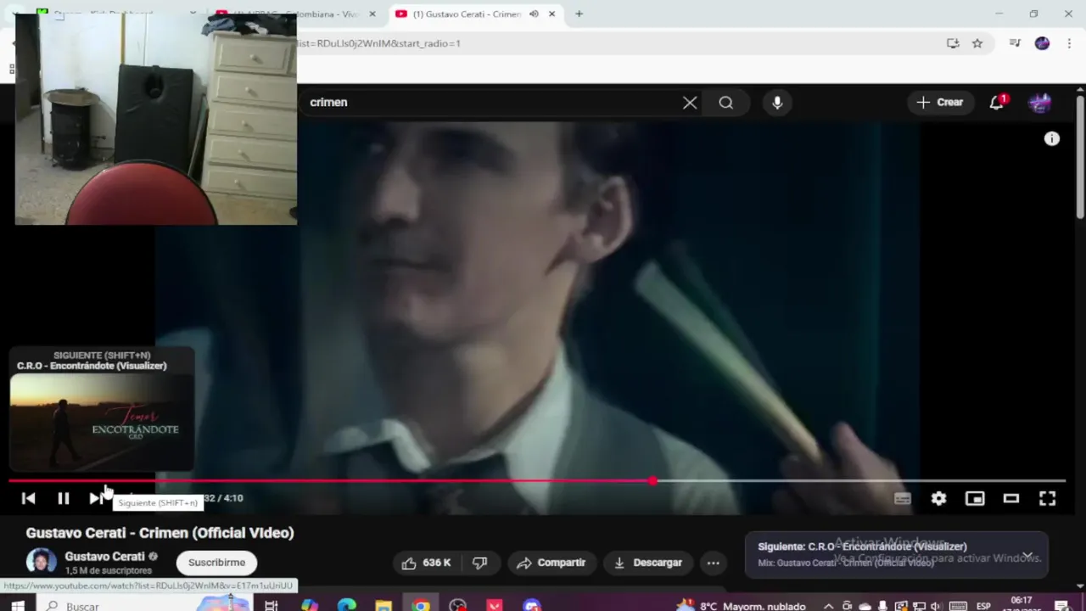The height and width of the screenshot is (611, 1086).
Task: Click the progress bar scrubber handle
Action: coord(652,481)
